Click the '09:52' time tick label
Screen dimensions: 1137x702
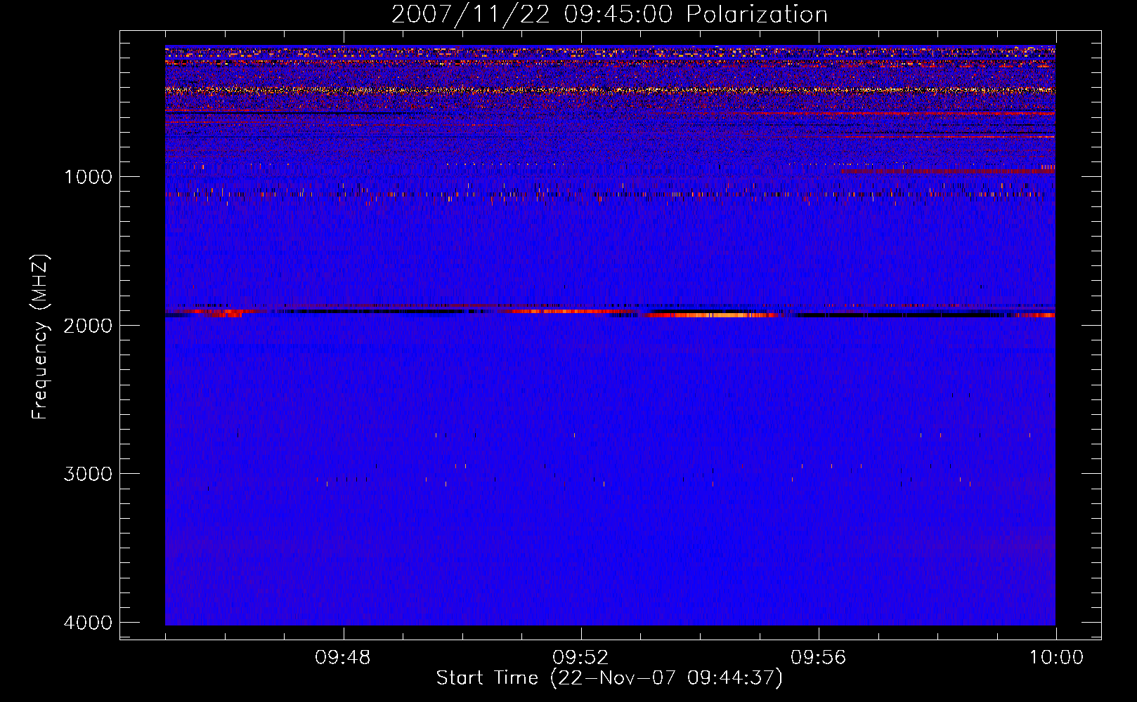pyautogui.click(x=580, y=658)
